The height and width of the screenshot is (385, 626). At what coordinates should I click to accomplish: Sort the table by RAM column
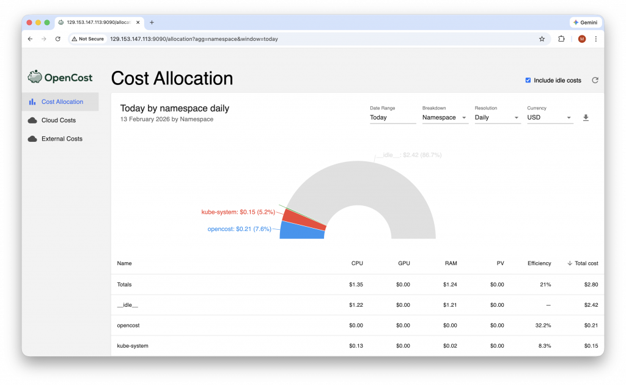pos(451,263)
